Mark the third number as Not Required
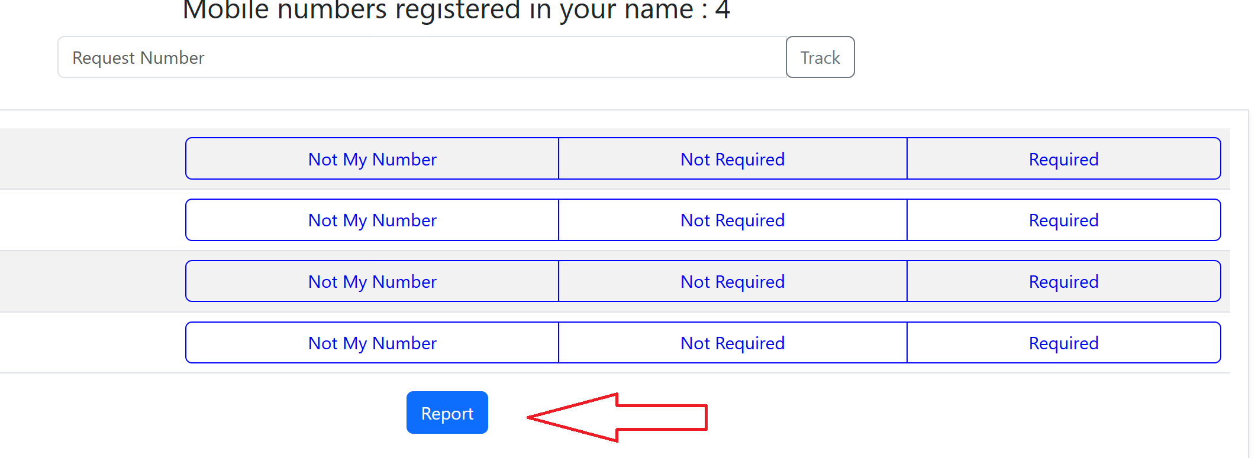 pyautogui.click(x=732, y=282)
